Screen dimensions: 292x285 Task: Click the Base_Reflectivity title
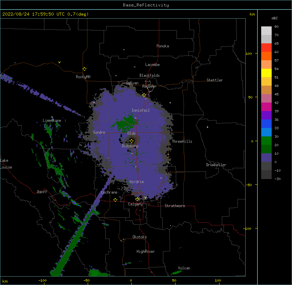[146, 5]
